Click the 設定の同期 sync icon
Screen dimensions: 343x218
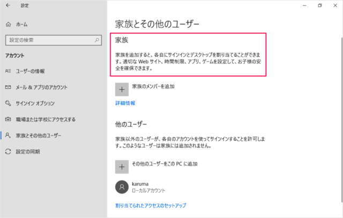tap(8, 152)
